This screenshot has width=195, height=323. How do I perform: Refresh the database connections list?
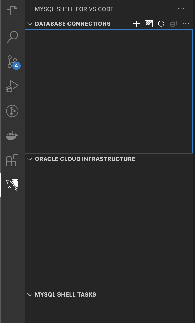click(x=161, y=24)
